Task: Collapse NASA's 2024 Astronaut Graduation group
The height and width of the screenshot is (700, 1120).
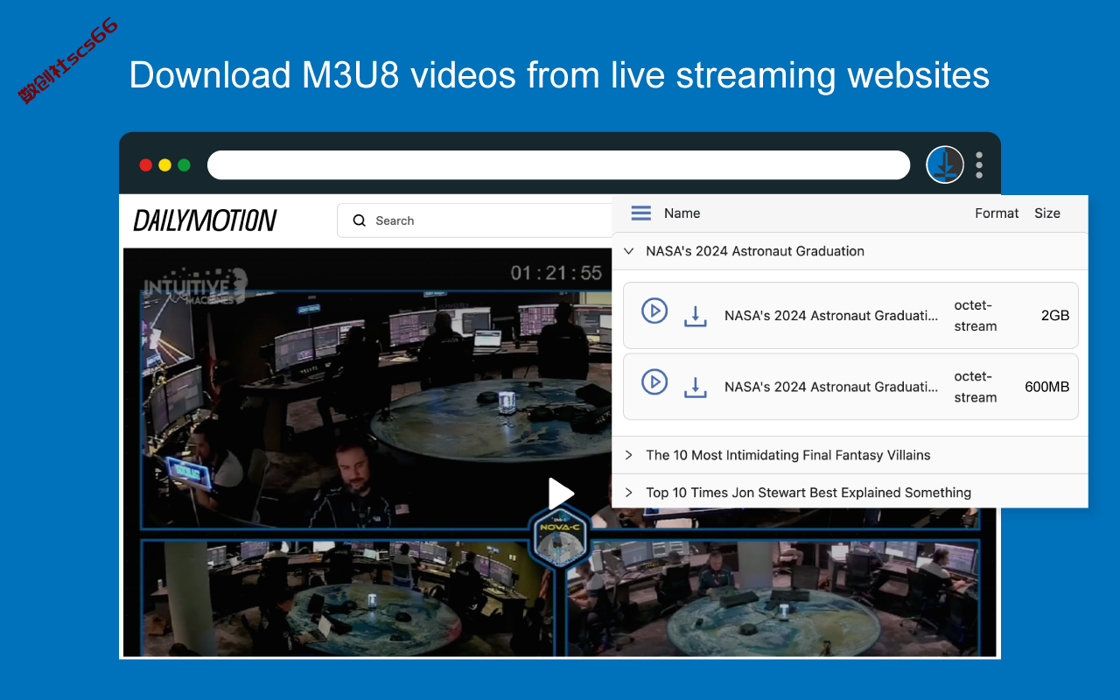Action: 628,251
